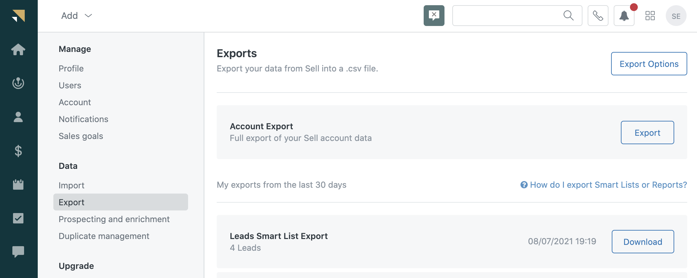Screen dimensions: 697x278
Task: Open the Leads icon in sidebar
Action: point(18,83)
